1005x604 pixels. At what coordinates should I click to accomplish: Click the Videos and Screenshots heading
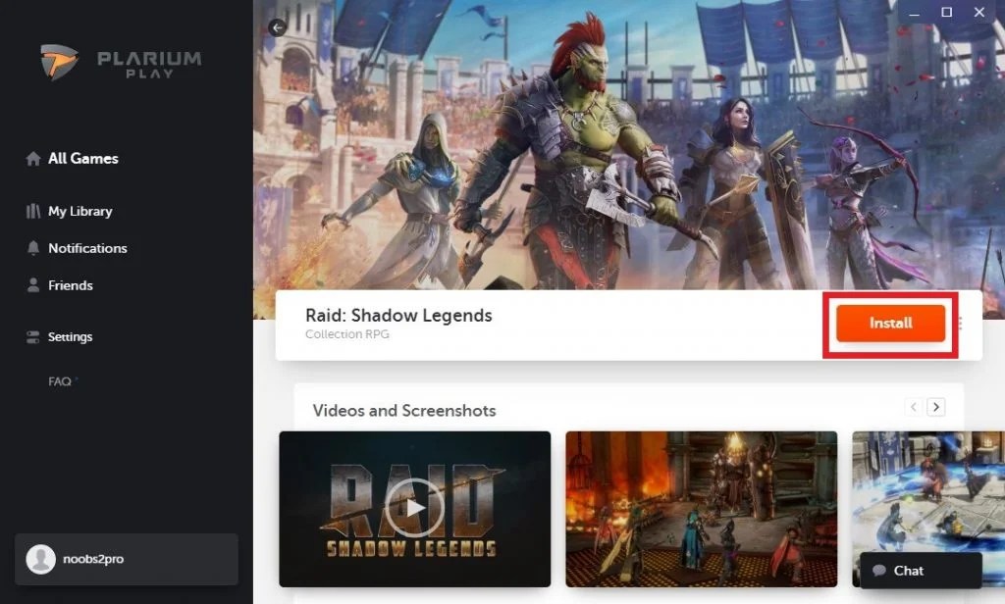pos(404,411)
